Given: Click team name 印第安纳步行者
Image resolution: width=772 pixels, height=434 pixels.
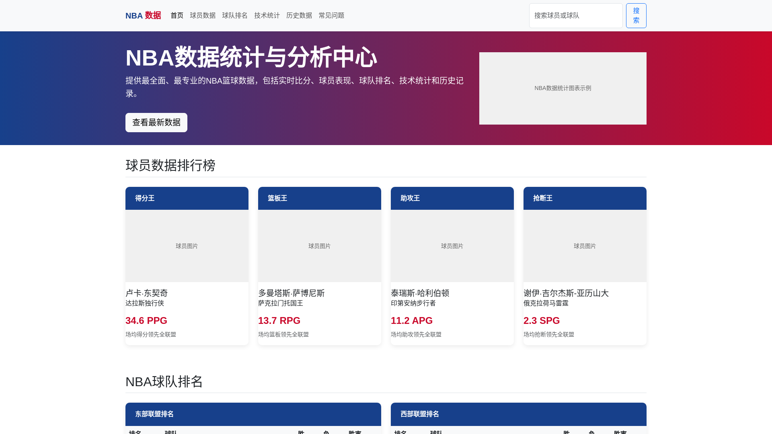Looking at the screenshot, I should point(413,303).
